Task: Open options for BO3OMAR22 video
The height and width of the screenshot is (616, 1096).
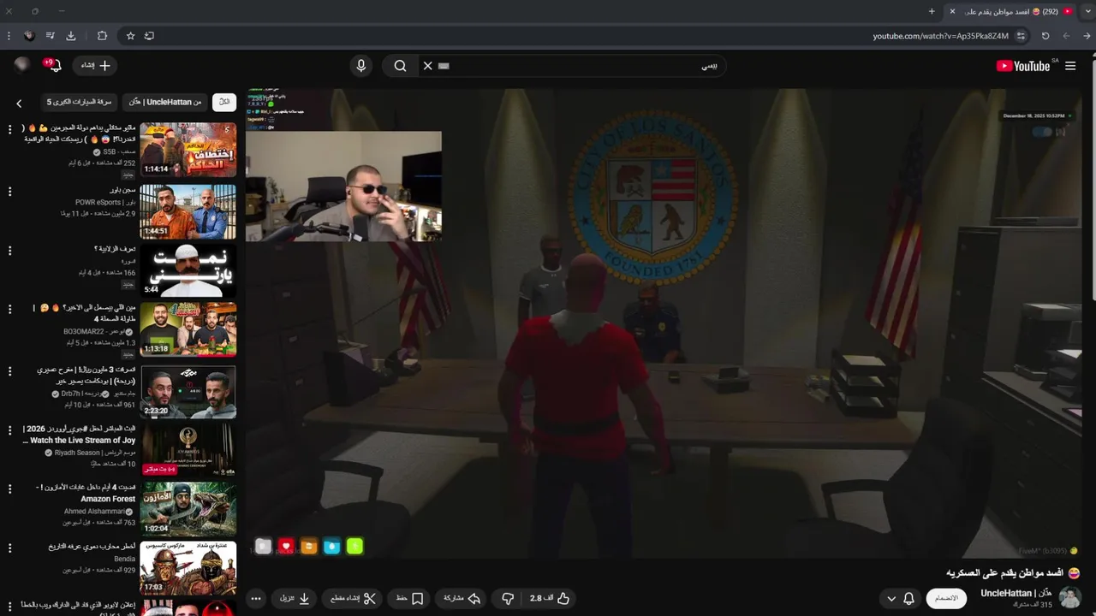Action: tap(9, 310)
